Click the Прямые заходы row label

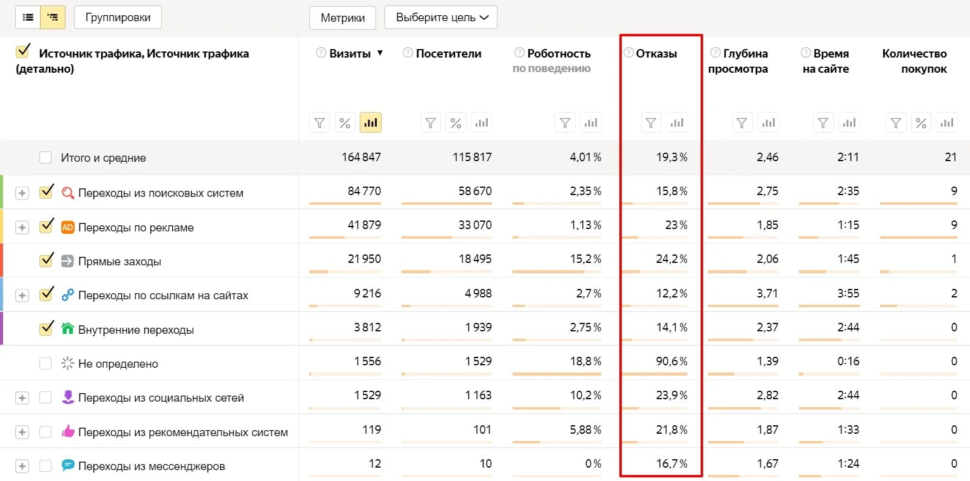(x=120, y=262)
